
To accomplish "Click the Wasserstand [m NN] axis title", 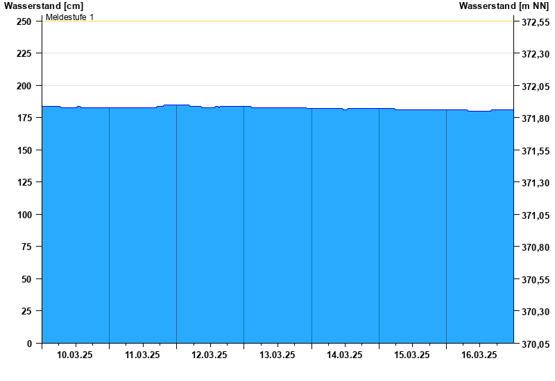I will tap(504, 6).
